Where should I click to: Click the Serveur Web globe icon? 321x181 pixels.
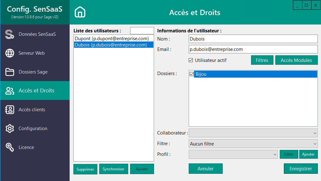click(10, 53)
